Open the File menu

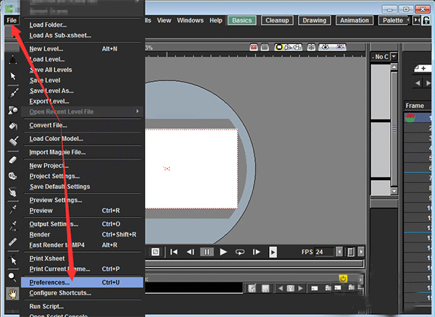[x=12, y=20]
